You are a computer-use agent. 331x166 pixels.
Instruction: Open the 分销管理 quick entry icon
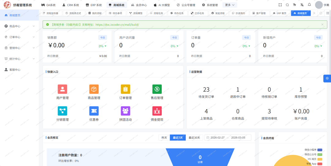click(62, 111)
